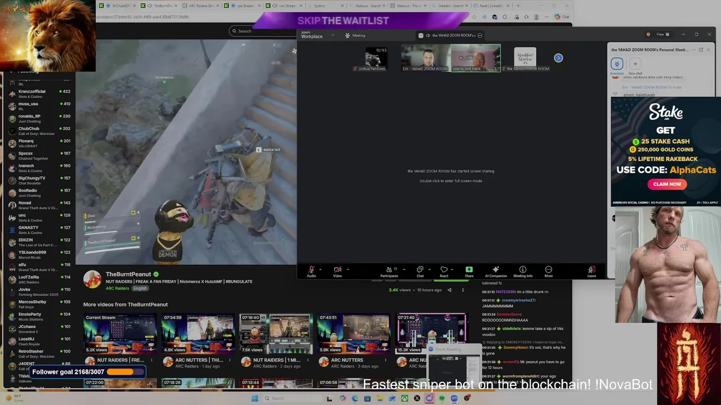
Task: Open the Zoom View layout menu
Action: 662,34
